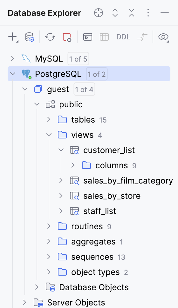178x308 pixels.
Task: Select the customer_list view name
Action: pos(109,150)
